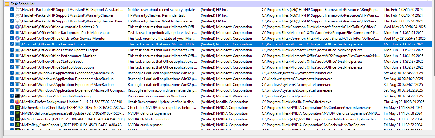Click '(Verified) Mozilla Corporation' publisher cell
435x138 pixels.
pos(224,102)
